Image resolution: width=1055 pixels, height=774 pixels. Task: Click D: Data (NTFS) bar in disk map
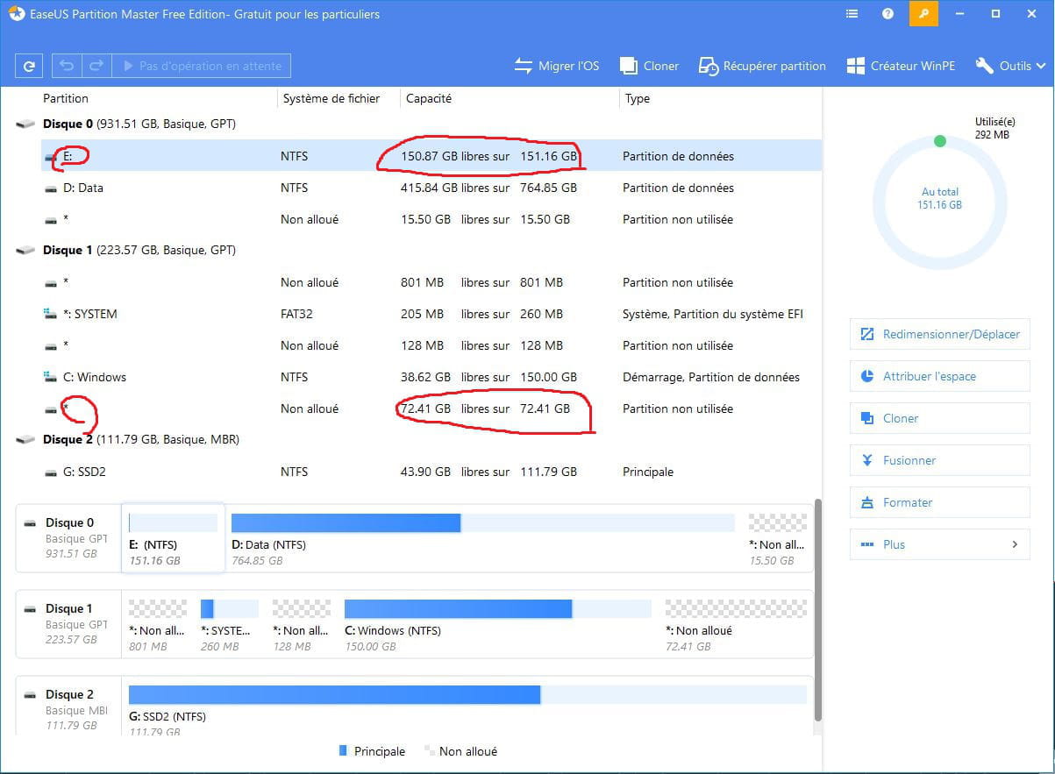click(482, 523)
